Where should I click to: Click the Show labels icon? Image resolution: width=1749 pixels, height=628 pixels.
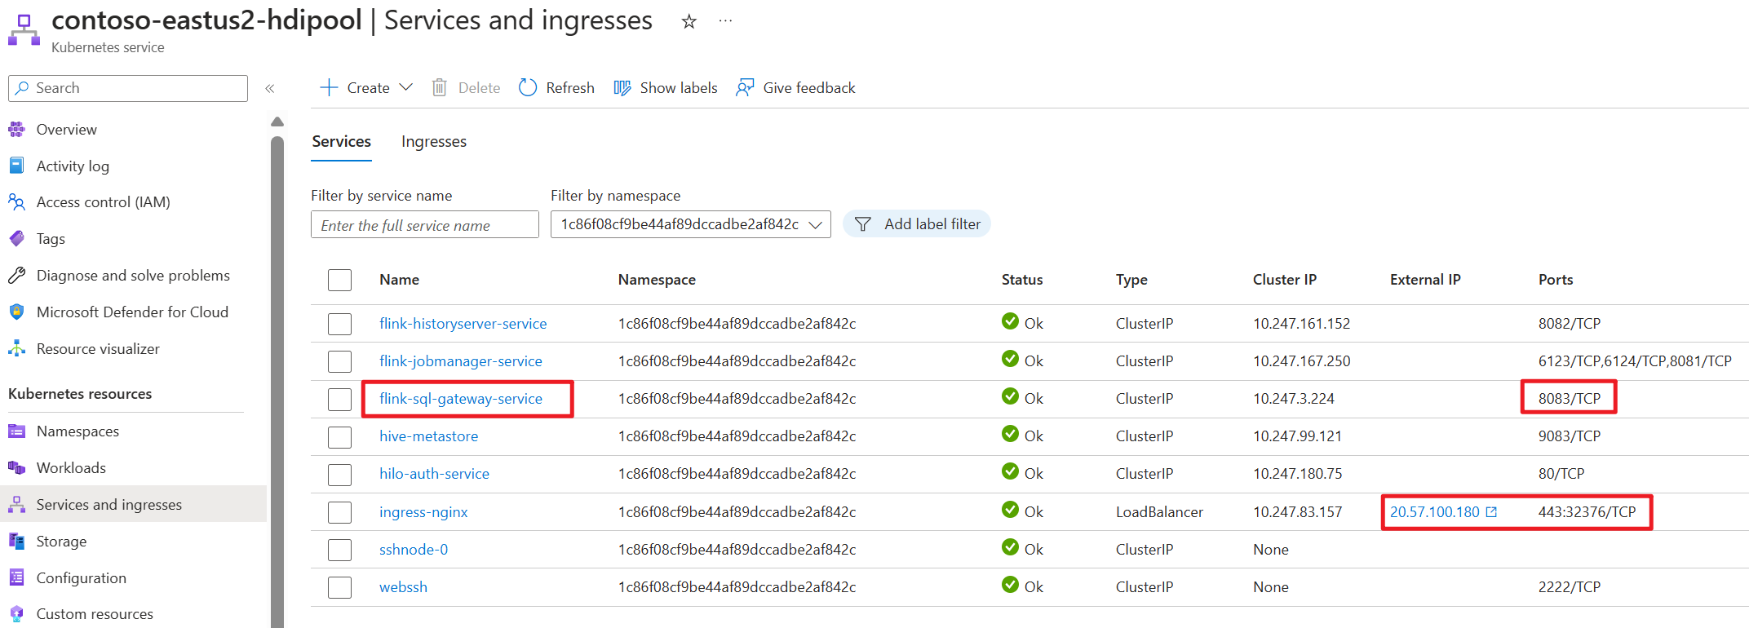[622, 87]
